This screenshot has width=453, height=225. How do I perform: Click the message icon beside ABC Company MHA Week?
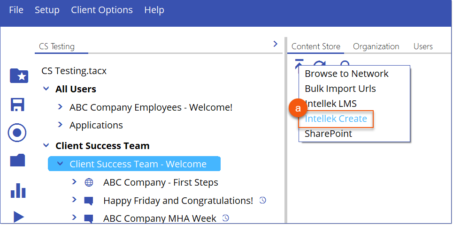(89, 218)
